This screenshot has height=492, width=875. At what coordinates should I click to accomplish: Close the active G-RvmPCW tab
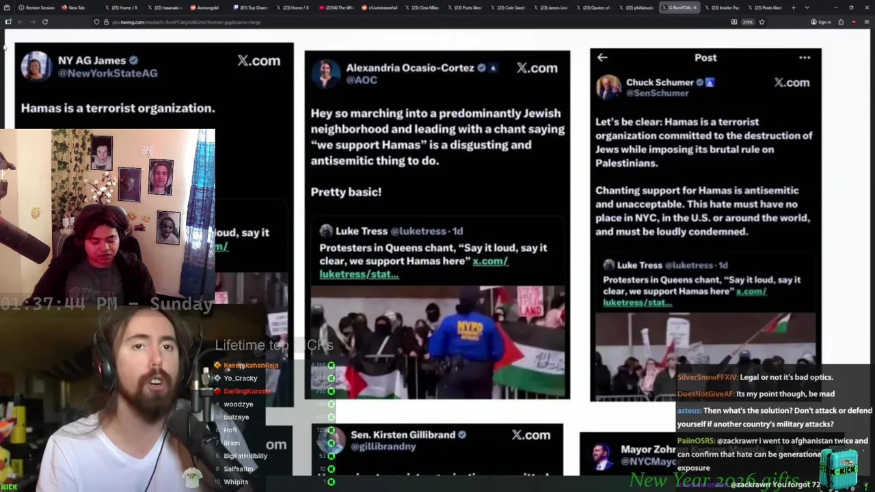695,8
